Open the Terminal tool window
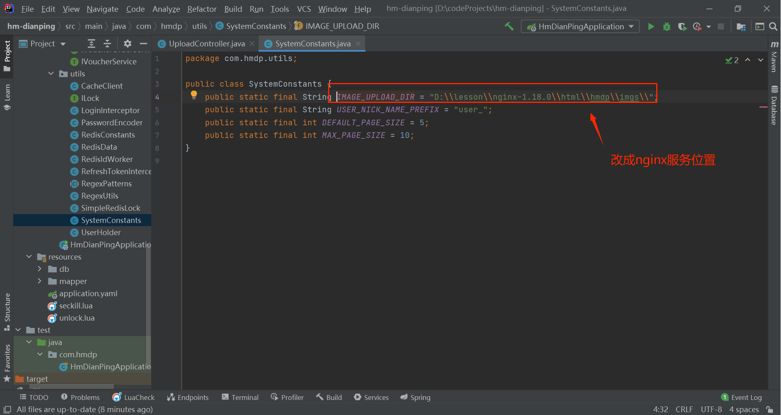This screenshot has width=781, height=415. click(x=240, y=398)
